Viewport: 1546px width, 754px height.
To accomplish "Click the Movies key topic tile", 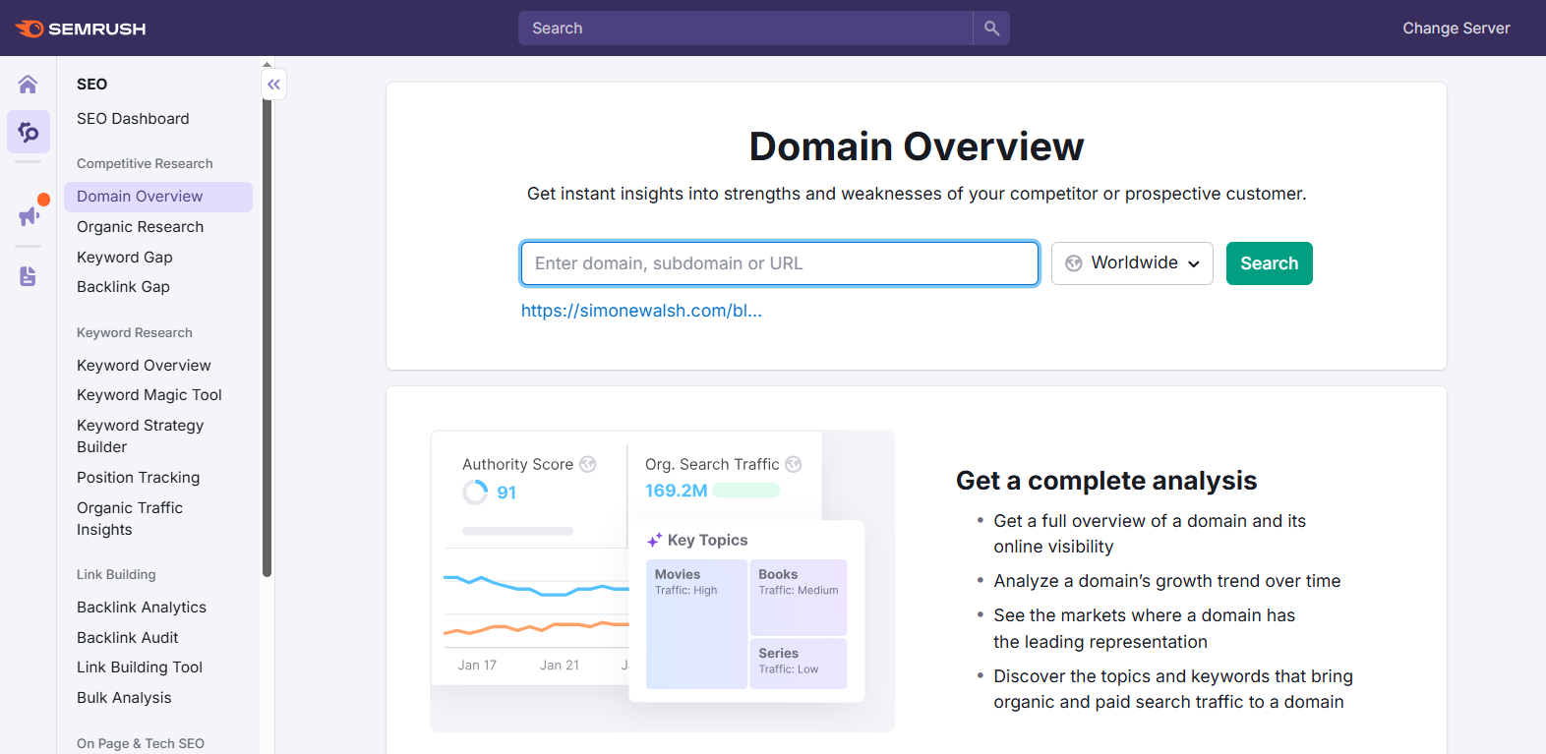I will 696,623.
